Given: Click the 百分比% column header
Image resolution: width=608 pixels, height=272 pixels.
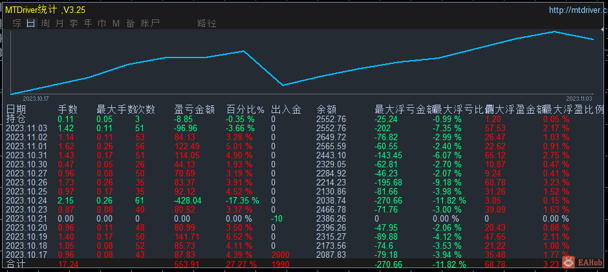Looking at the screenshot, I should tap(245, 110).
